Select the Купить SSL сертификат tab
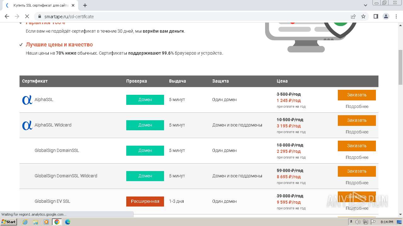Screen dimensions: 403x226 40,5
